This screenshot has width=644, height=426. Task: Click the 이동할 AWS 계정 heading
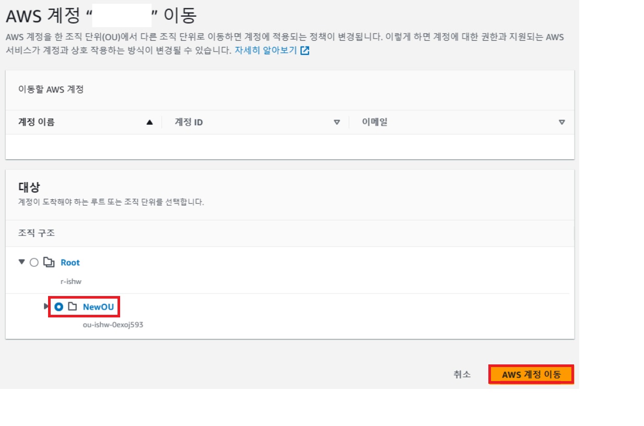51,89
